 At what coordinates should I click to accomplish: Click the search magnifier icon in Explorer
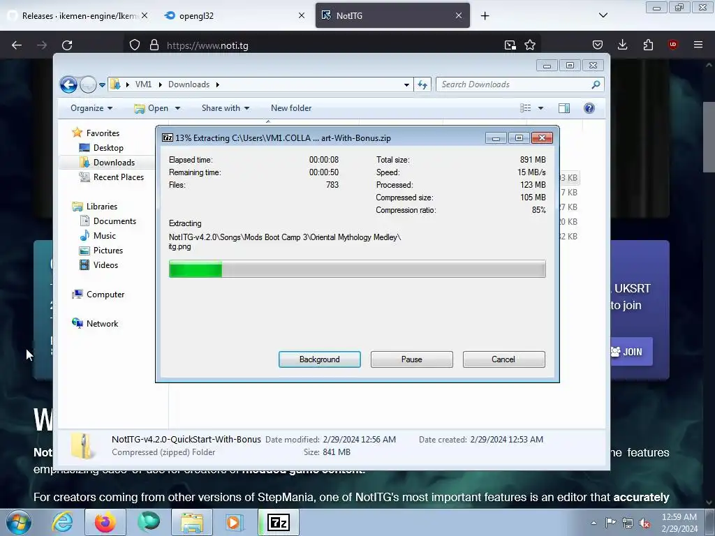[596, 84]
